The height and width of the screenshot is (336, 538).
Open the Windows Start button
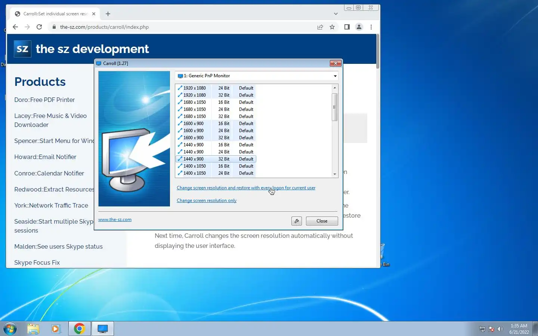click(10, 329)
